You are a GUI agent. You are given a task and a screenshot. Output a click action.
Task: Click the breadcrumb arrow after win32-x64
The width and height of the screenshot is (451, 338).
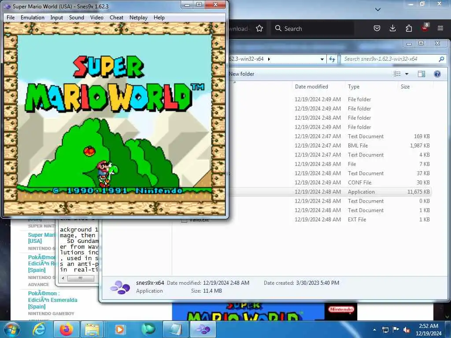pos(269,59)
